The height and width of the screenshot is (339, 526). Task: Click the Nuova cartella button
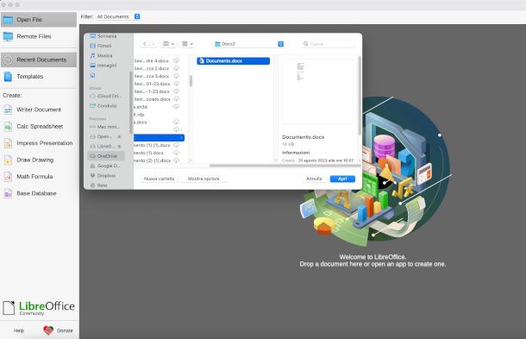coord(159,179)
